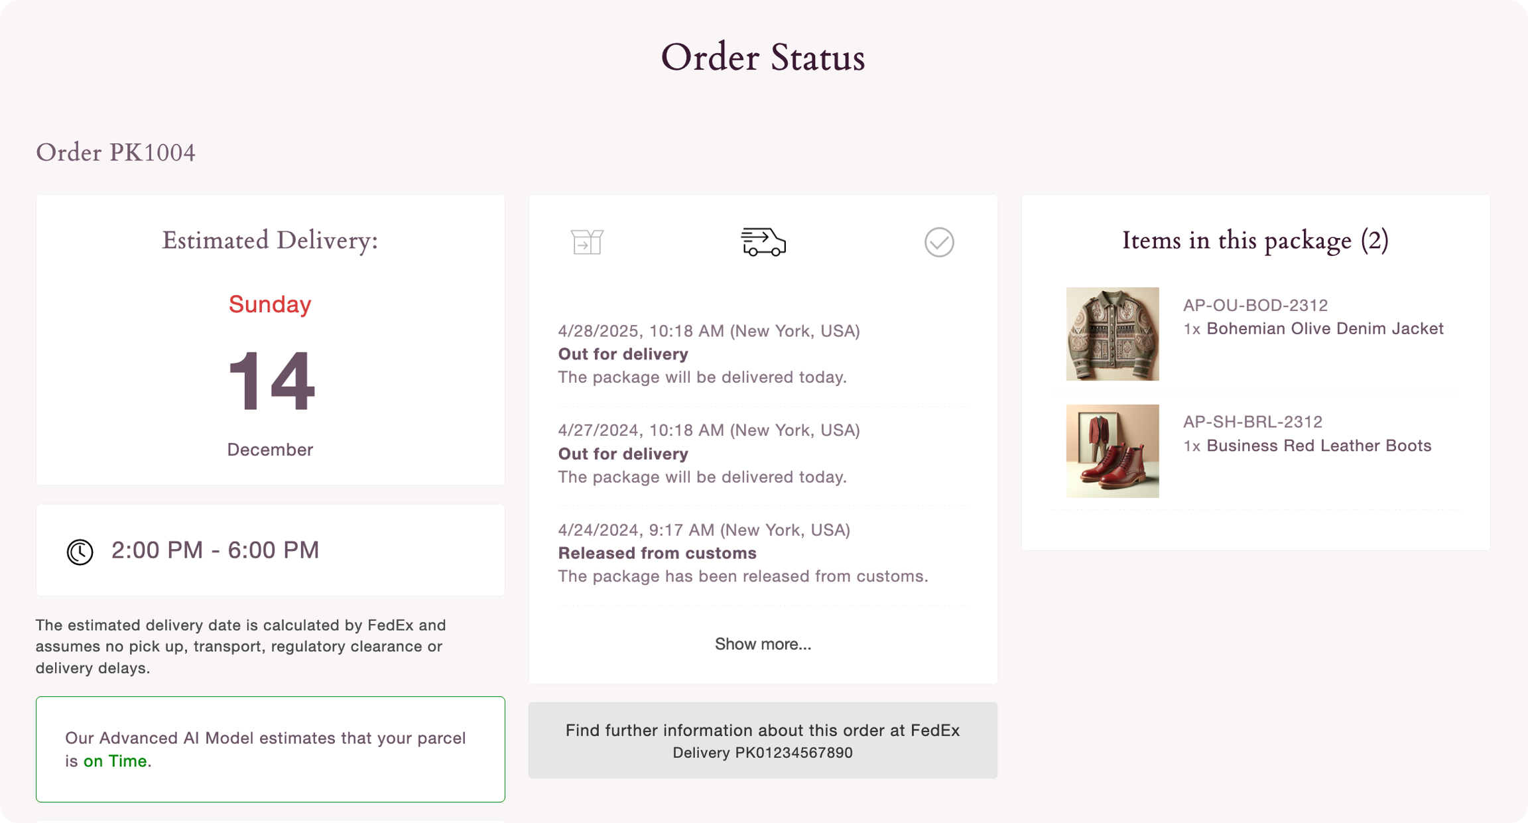Click the delivered checkmark icon
This screenshot has width=1528, height=823.
click(x=939, y=241)
